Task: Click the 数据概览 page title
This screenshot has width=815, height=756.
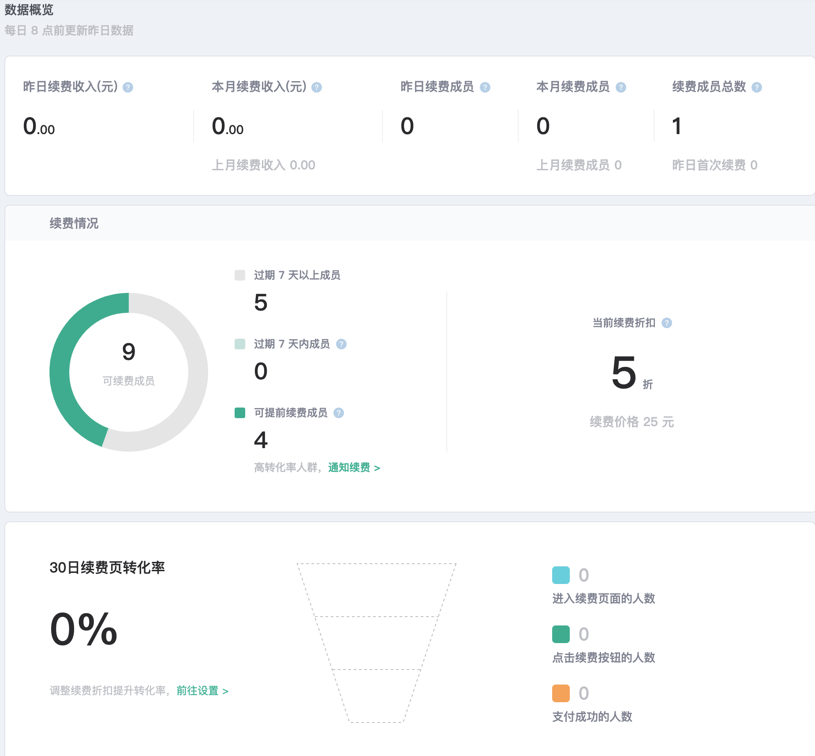Action: pyautogui.click(x=29, y=9)
